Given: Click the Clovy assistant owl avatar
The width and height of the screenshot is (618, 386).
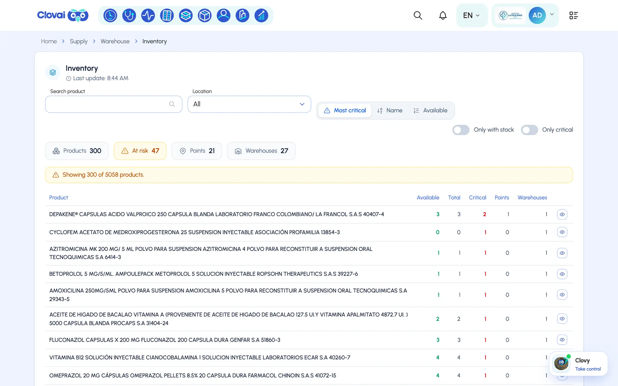Looking at the screenshot, I should tap(561, 363).
